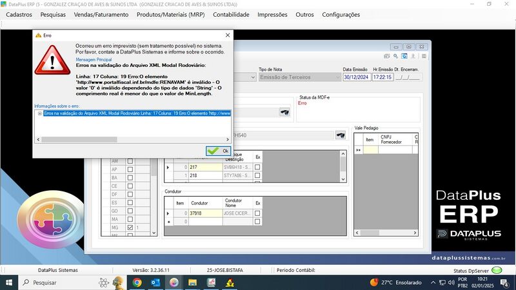
Task: Click the DataPlus ERP taskbar icon
Action: [x=174, y=282]
